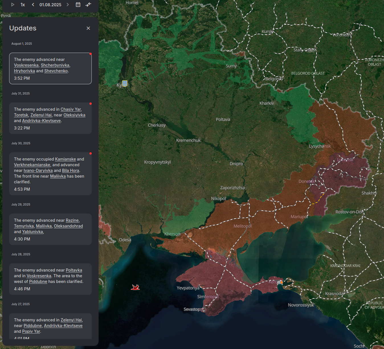Open Maliivka link in July 29 update
384x349 pixels.
(x=44, y=226)
